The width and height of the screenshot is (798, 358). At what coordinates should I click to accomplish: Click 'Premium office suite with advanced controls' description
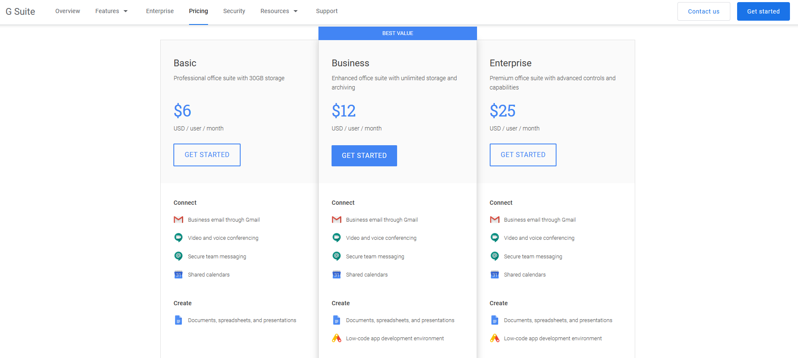[552, 83]
